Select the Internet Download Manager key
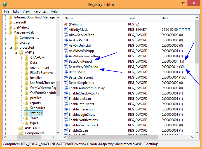Viewport: 202px width, 149px height. (x=35, y=17)
